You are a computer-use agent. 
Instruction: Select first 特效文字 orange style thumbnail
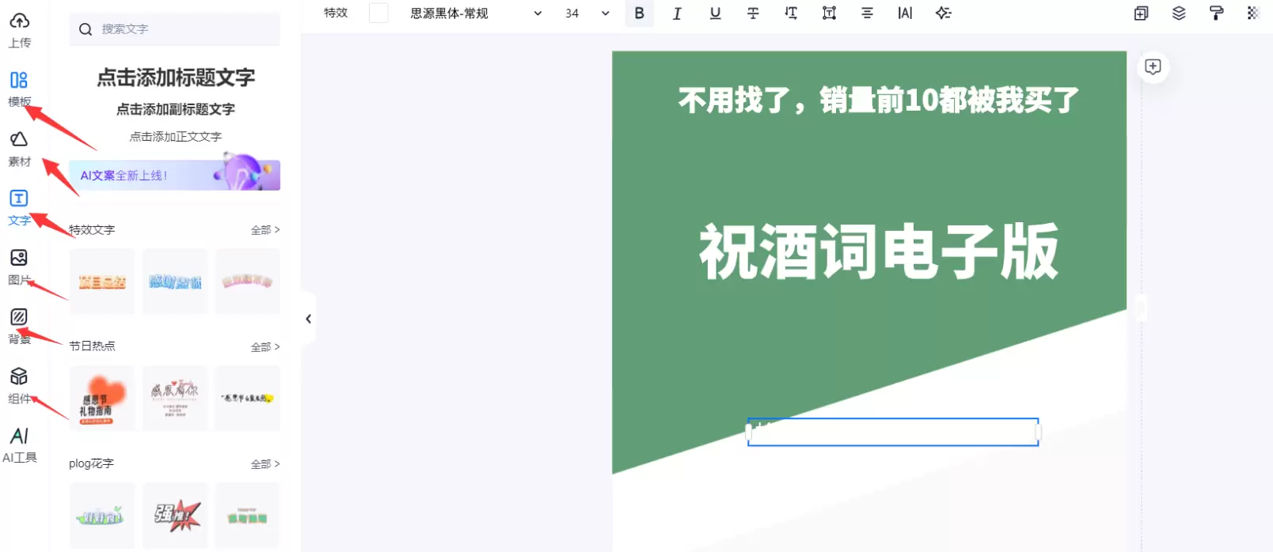[x=102, y=282]
